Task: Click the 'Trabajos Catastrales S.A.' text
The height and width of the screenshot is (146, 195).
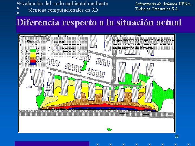Action: click(157, 9)
